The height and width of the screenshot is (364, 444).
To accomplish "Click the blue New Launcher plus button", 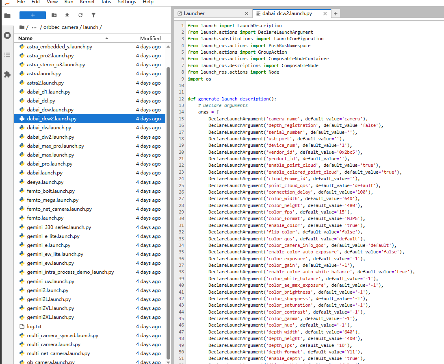I will click(32, 15).
